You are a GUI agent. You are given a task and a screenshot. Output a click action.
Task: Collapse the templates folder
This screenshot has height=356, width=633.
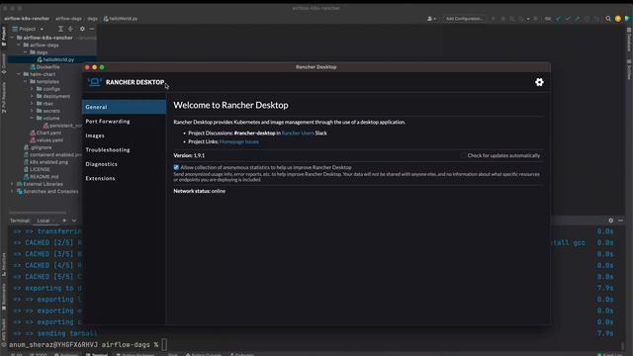point(26,81)
